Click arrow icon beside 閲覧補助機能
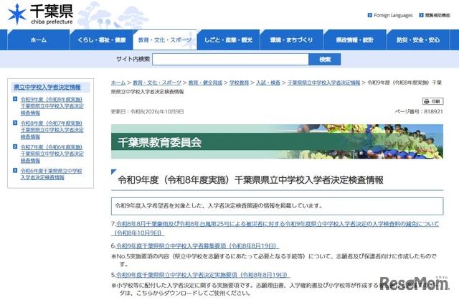The image size is (459, 300). [421, 15]
